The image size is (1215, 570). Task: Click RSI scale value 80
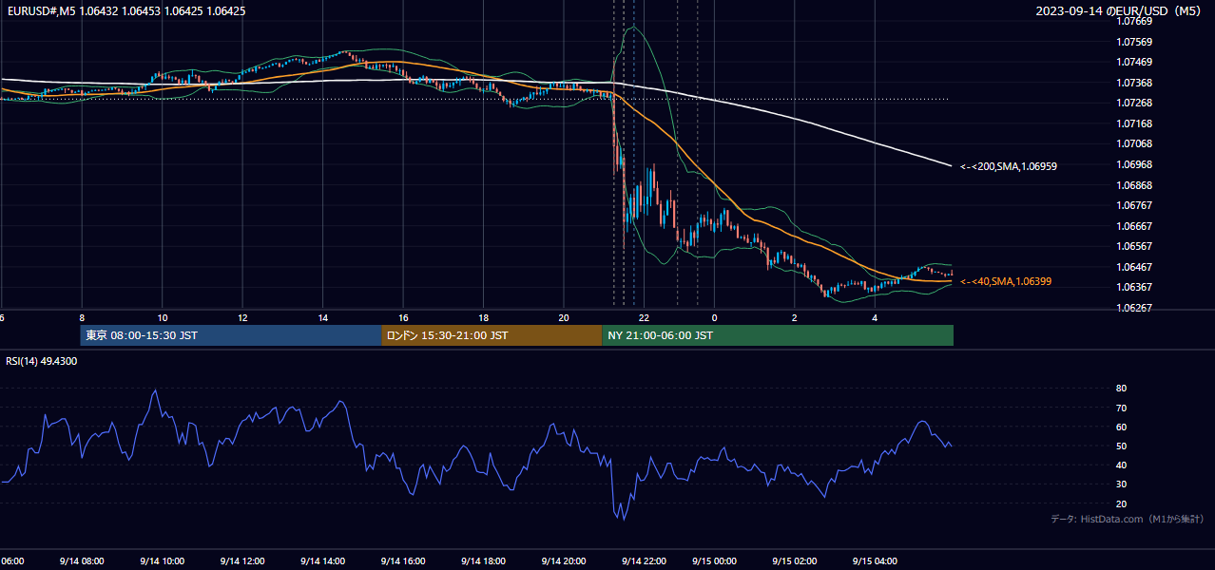pyautogui.click(x=1121, y=389)
